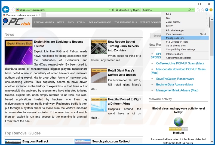Choose Internet options in Tools menu
Screen dimensions: 215x145
(x=175, y=54)
